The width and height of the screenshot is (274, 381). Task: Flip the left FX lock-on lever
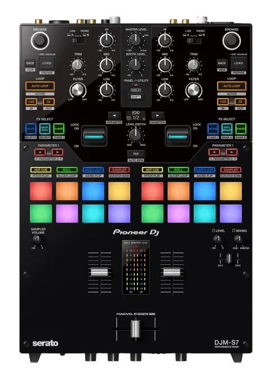(94, 136)
